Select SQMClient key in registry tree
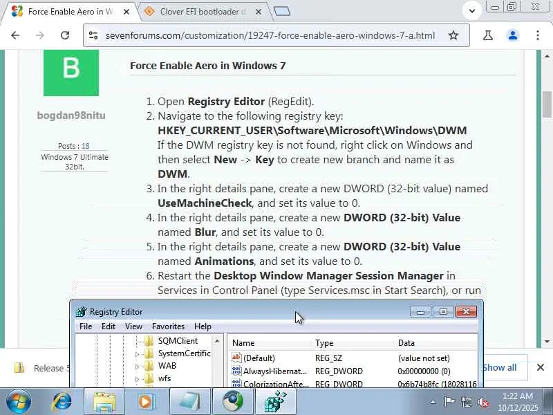Screen dimensions: 553x415 click(178, 341)
